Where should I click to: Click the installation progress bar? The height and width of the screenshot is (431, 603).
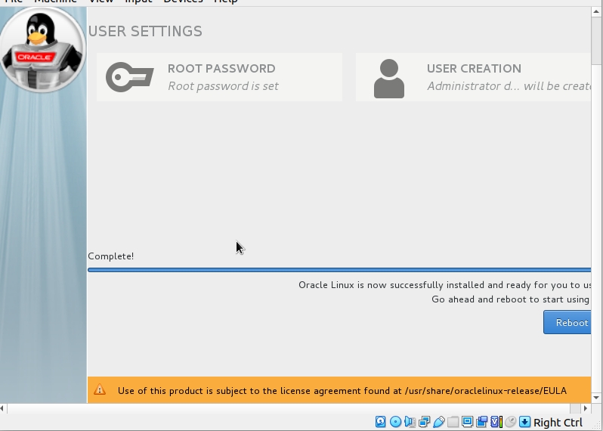point(339,270)
